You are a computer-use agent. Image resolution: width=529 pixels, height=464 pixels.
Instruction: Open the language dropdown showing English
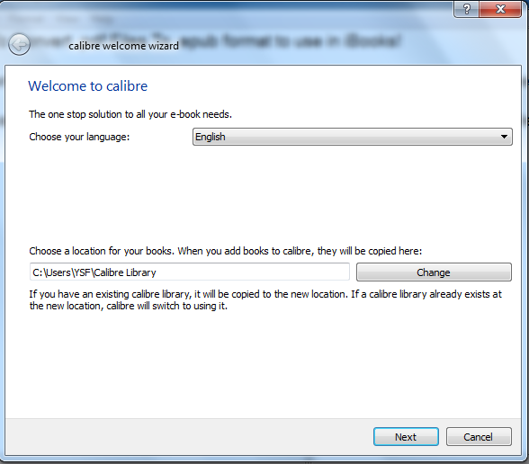[353, 137]
